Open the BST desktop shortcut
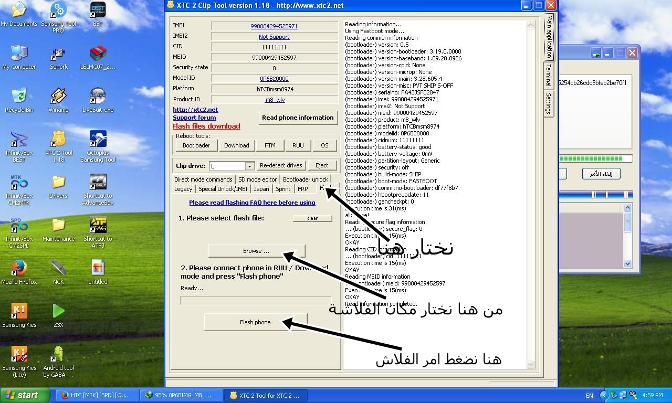Viewport: 672px width, 403px height. click(x=98, y=14)
